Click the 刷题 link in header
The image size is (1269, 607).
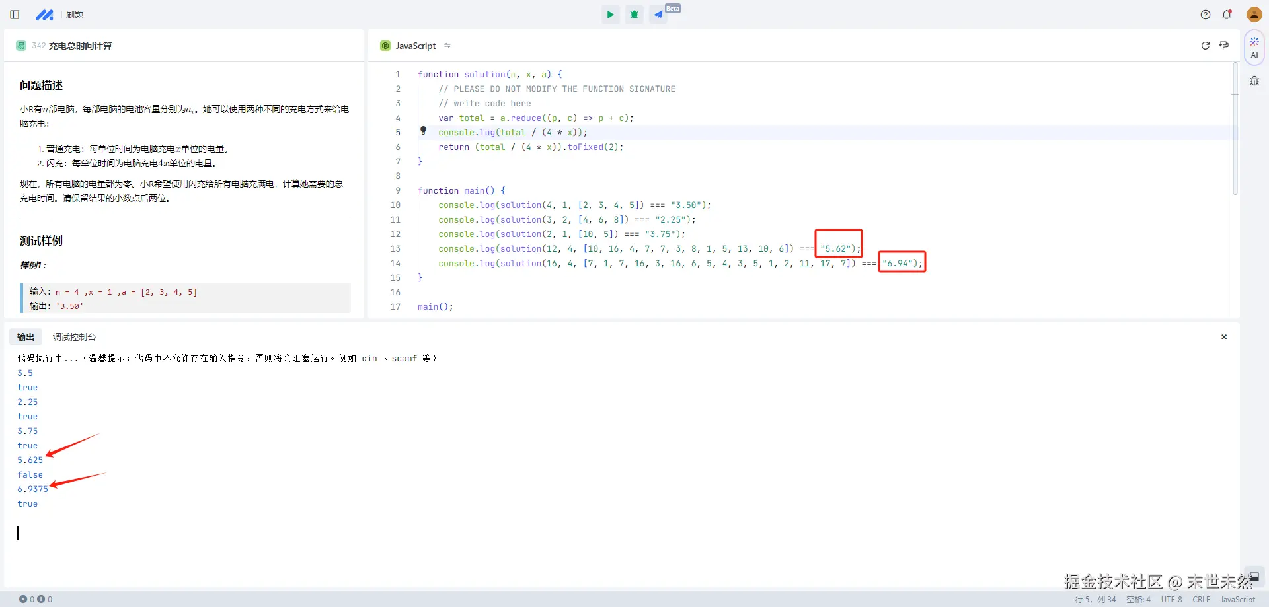tap(75, 15)
